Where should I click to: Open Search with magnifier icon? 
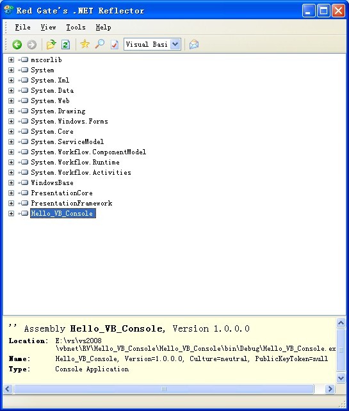(100, 44)
